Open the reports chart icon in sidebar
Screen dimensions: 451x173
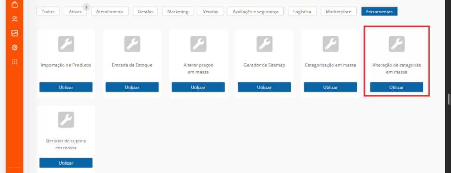(x=15, y=33)
